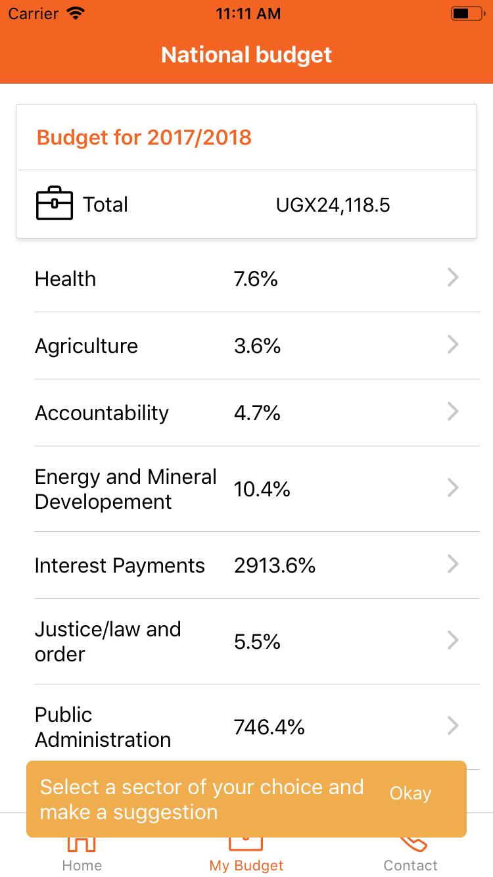Open Public Administration chevron arrow
Screen dimensions: 493x877
click(453, 726)
